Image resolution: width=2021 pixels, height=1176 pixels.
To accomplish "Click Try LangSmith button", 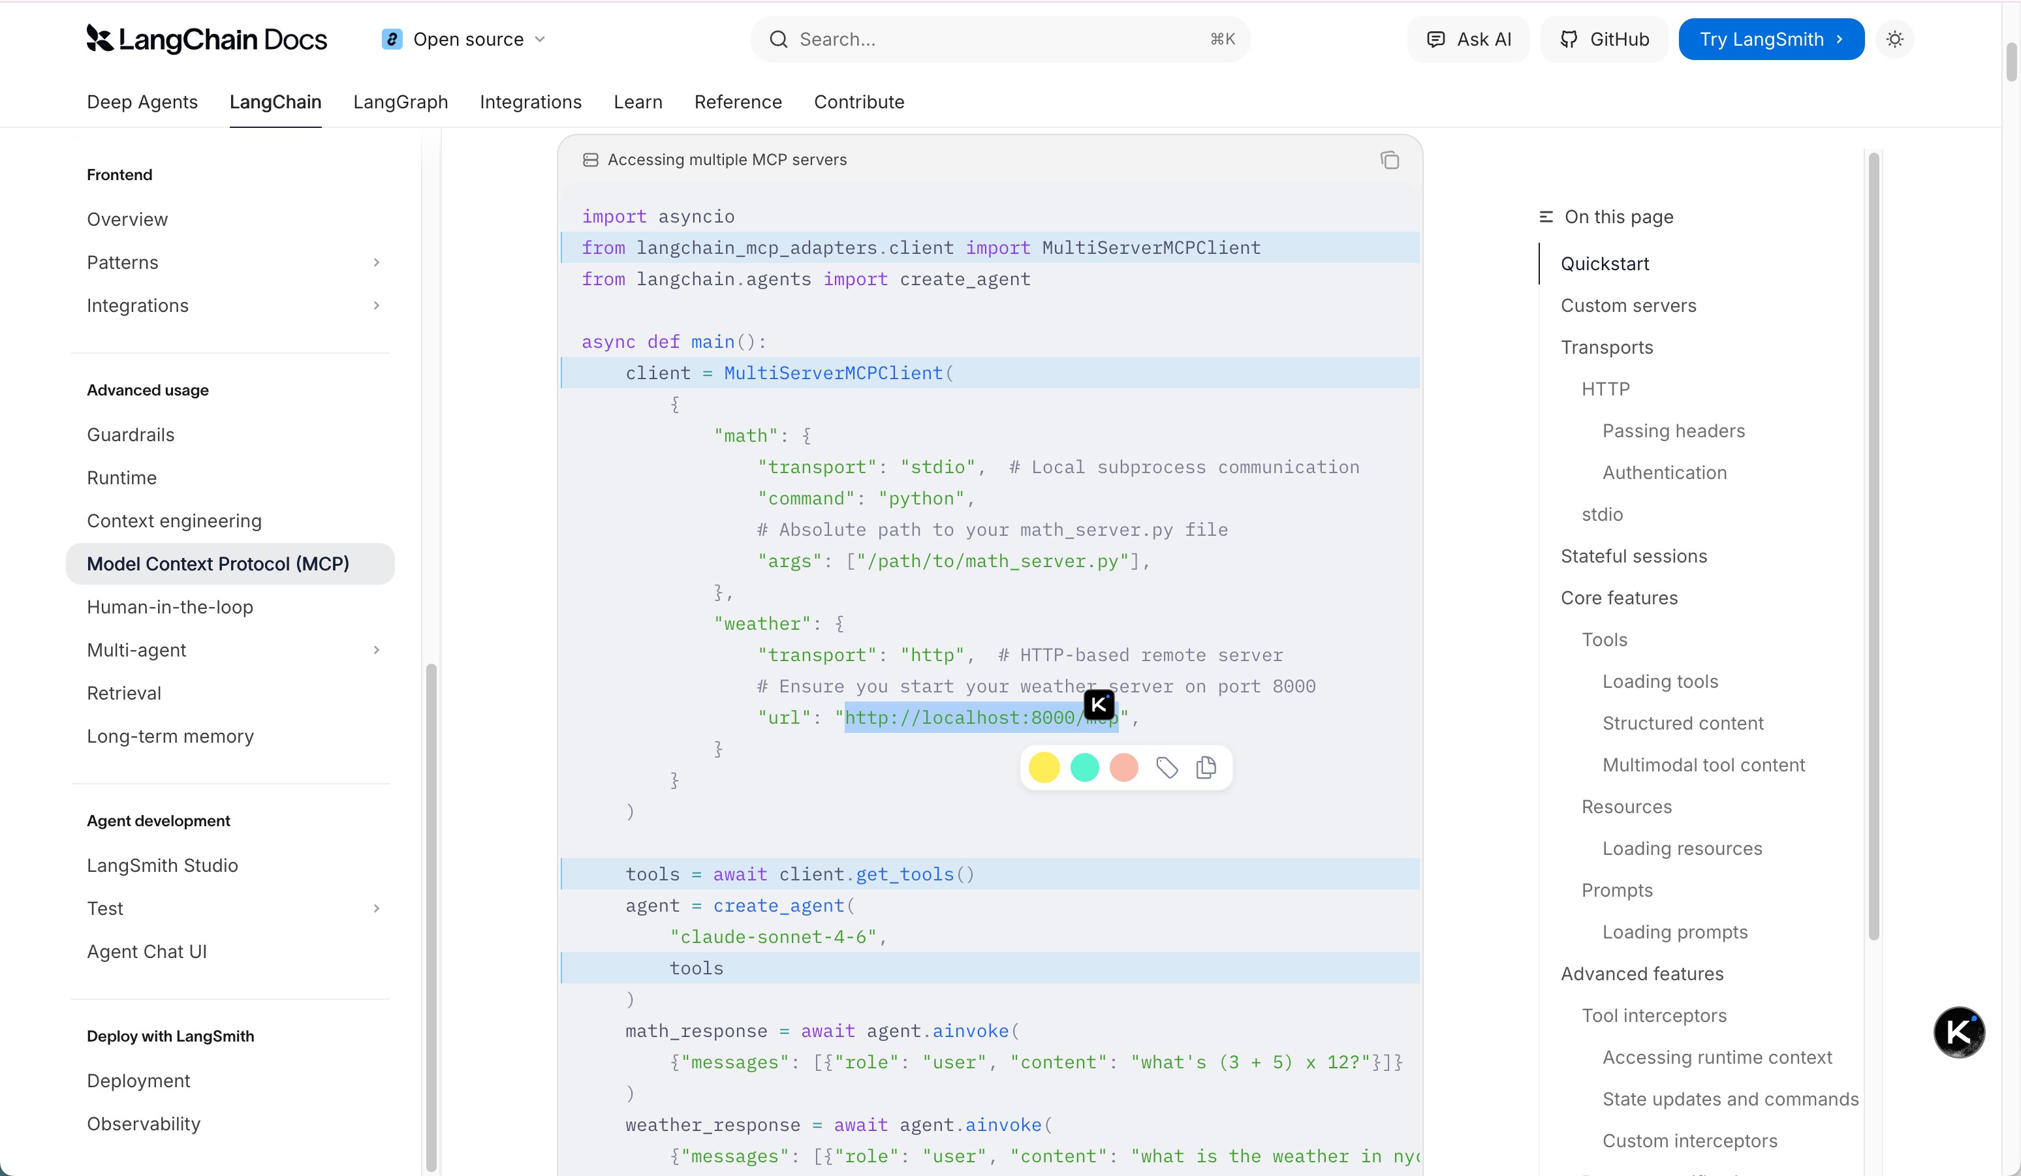I will click(x=1771, y=39).
